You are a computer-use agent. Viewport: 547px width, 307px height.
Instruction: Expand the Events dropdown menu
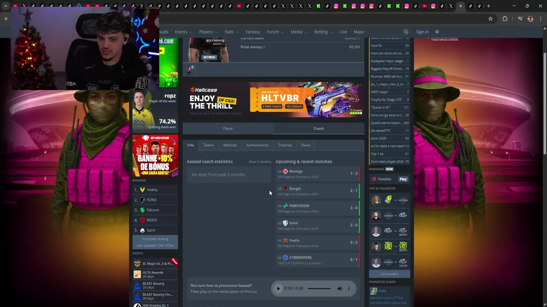click(183, 32)
